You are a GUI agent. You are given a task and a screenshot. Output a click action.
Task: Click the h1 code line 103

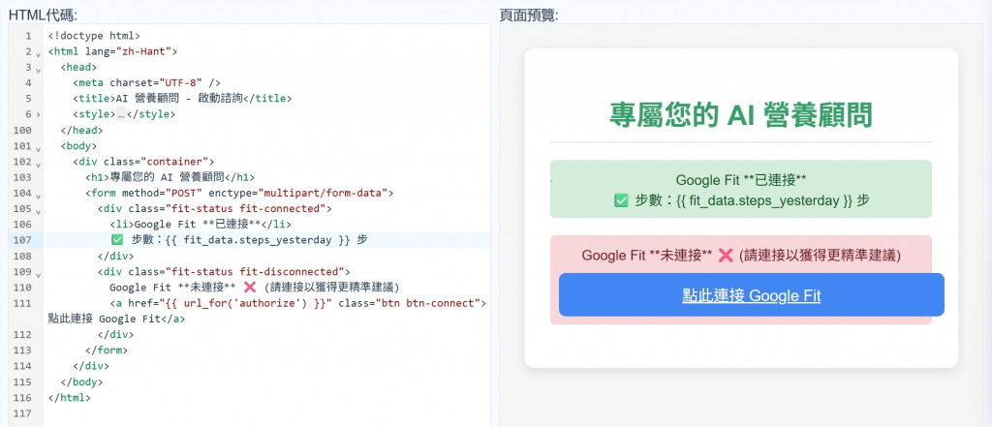click(170, 177)
